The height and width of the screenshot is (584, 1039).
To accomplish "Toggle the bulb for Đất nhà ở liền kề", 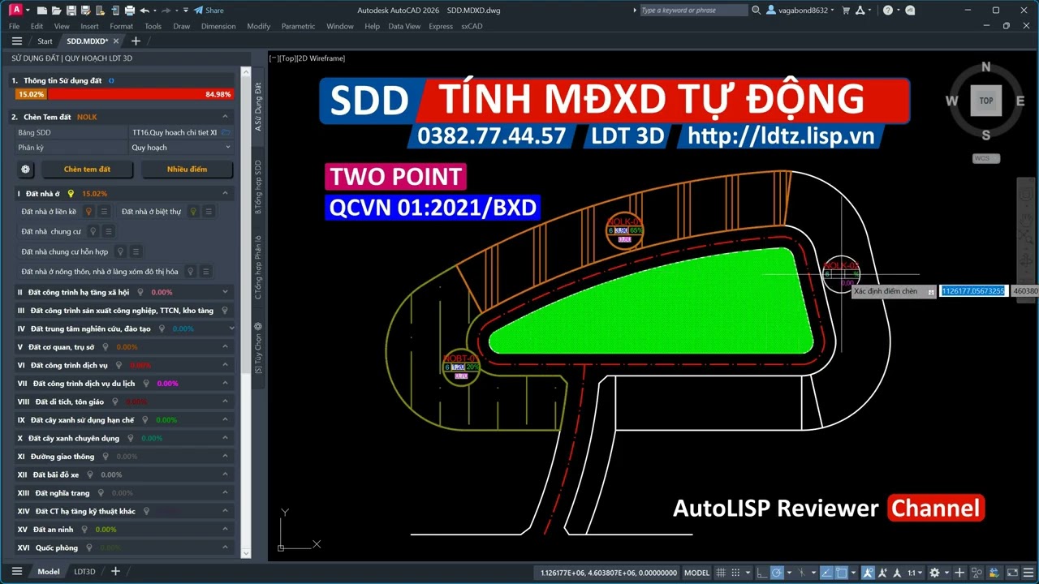I will pos(89,212).
